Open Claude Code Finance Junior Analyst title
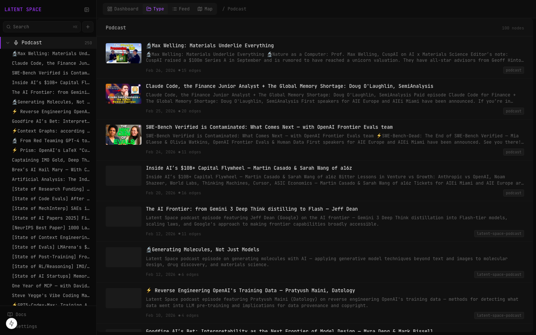 (289, 86)
